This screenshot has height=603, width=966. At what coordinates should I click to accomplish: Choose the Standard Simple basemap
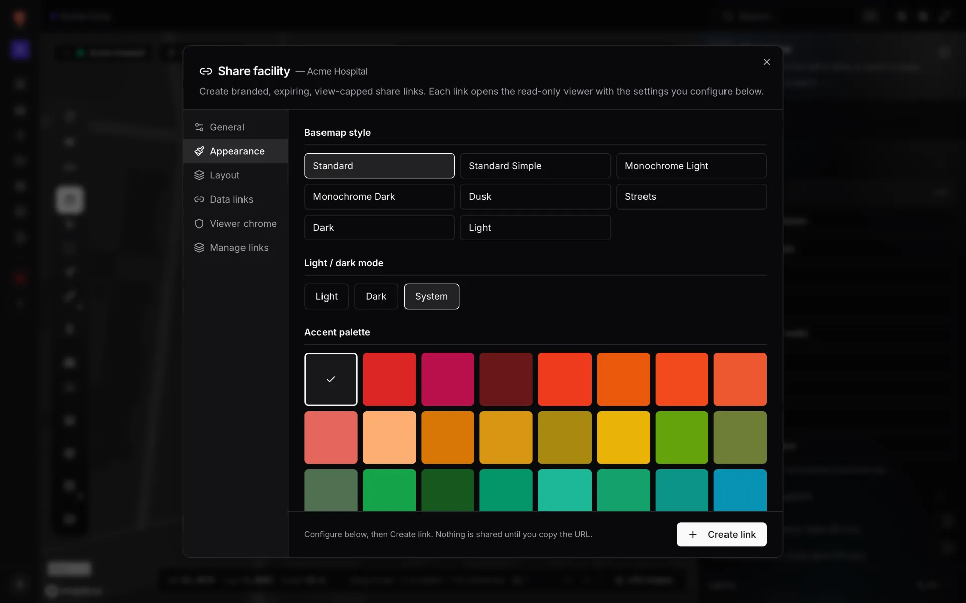pos(535,166)
